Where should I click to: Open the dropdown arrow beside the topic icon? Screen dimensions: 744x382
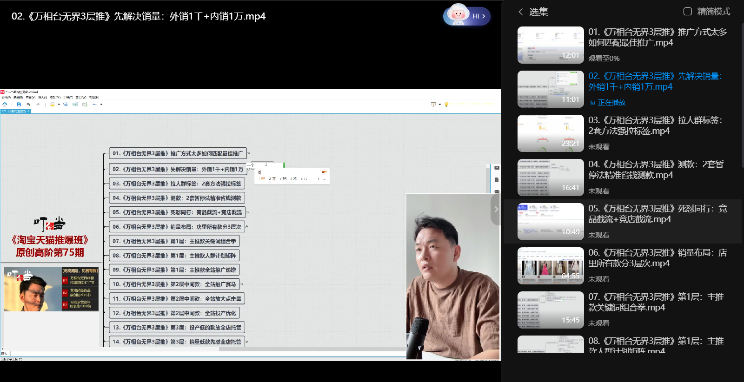(x=59, y=105)
